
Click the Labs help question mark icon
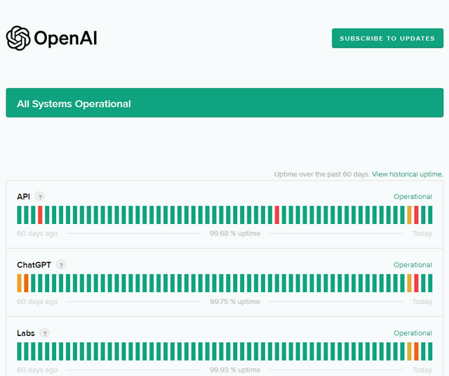click(x=44, y=333)
